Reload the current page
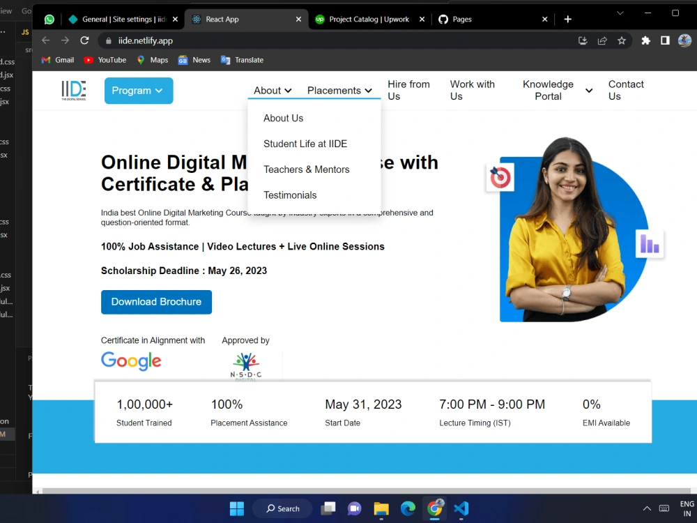This screenshot has width=697, height=523. point(84,40)
